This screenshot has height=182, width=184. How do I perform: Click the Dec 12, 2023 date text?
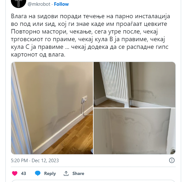45,160
